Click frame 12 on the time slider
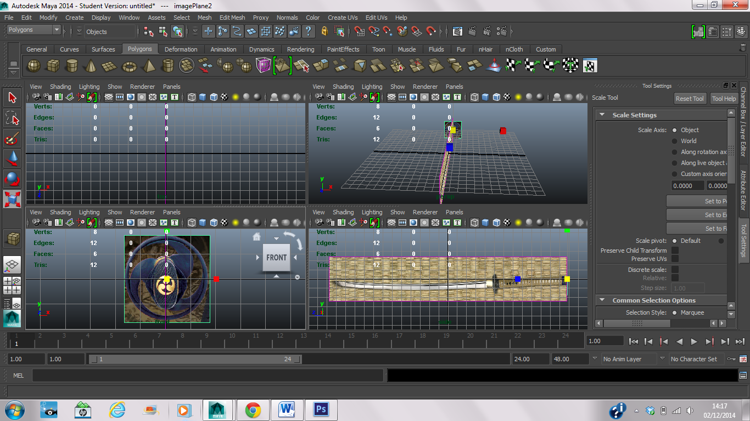 pos(279,341)
